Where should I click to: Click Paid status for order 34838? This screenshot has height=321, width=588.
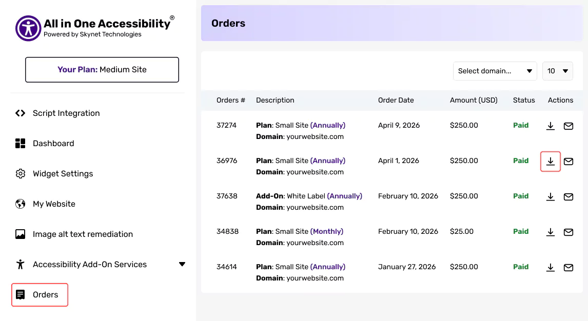click(520, 231)
